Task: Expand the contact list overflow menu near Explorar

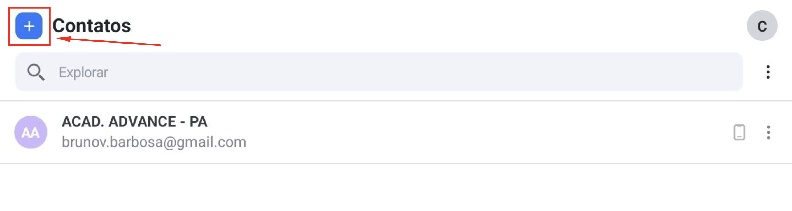Action: 768,72
